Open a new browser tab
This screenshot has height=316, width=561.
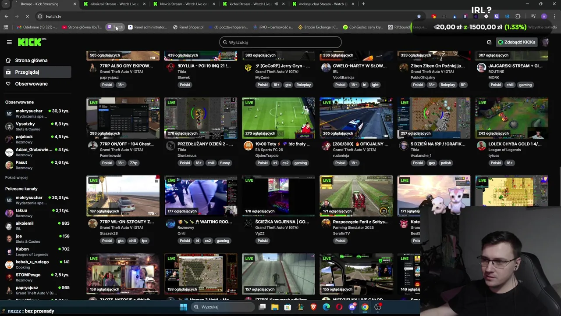363,4
